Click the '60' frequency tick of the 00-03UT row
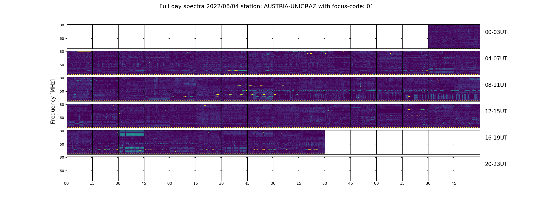The height and width of the screenshot is (203, 533). [62, 39]
